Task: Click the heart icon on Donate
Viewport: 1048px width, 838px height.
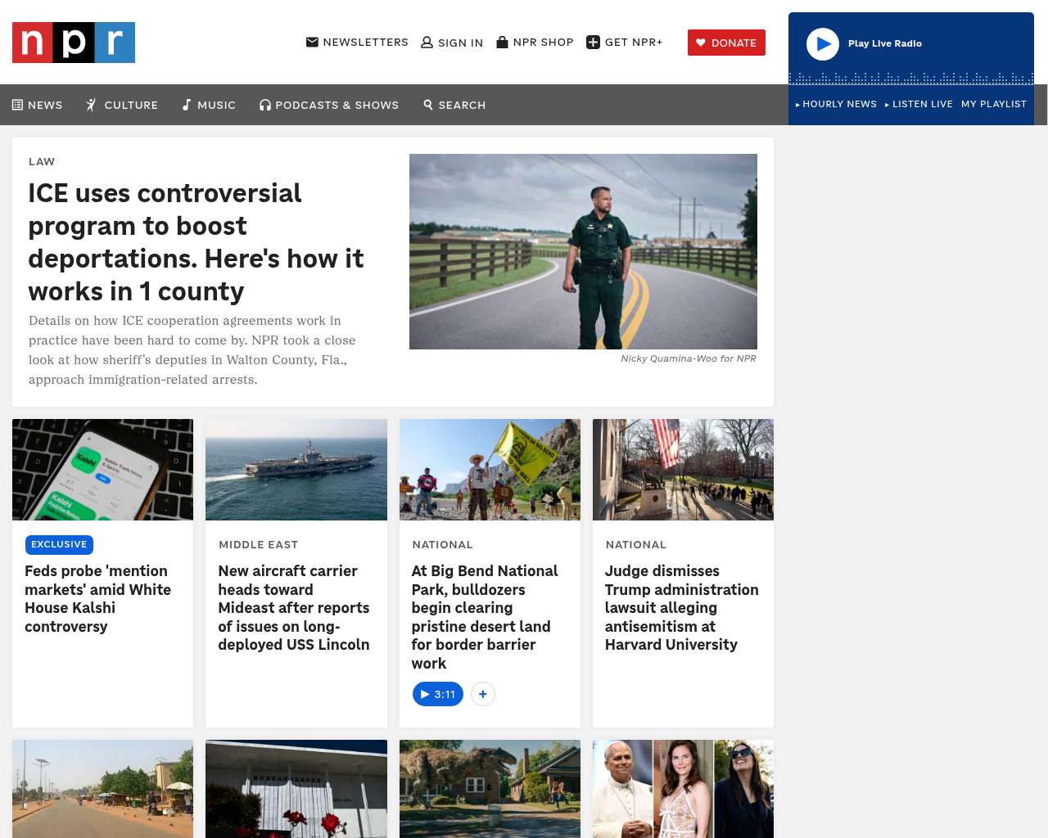Action: 701,43
